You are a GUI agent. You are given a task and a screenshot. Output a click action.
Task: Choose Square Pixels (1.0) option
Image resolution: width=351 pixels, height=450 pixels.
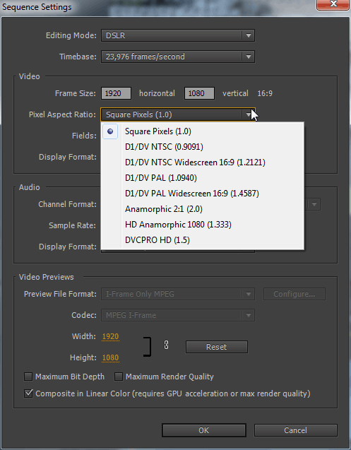[x=202, y=131]
